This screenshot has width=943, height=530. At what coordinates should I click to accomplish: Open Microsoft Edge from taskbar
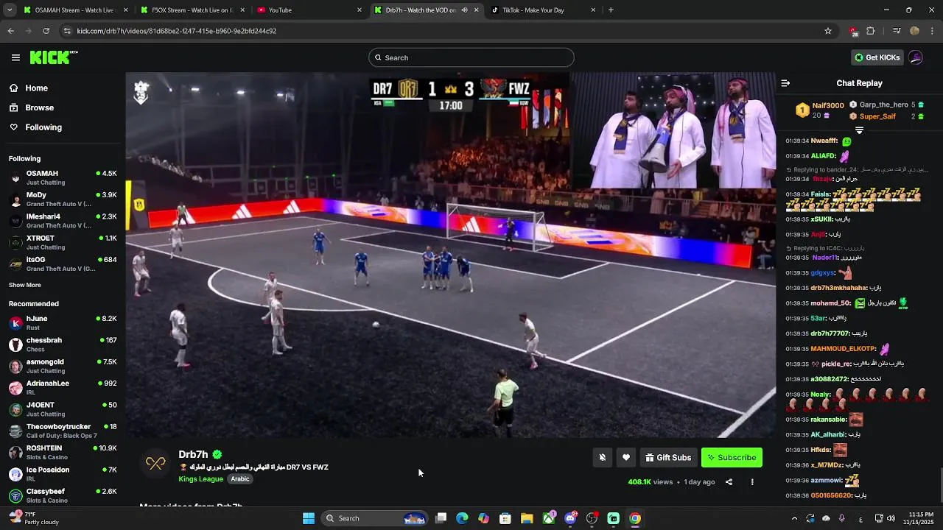[x=462, y=518]
